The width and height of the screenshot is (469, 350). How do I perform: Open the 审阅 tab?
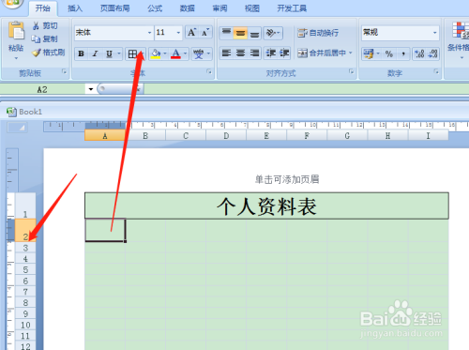219,8
